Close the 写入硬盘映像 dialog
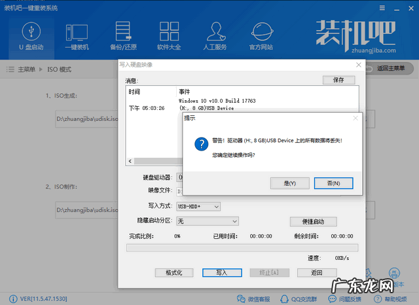Image resolution: width=419 pixels, height=305 pixels. 359,65
